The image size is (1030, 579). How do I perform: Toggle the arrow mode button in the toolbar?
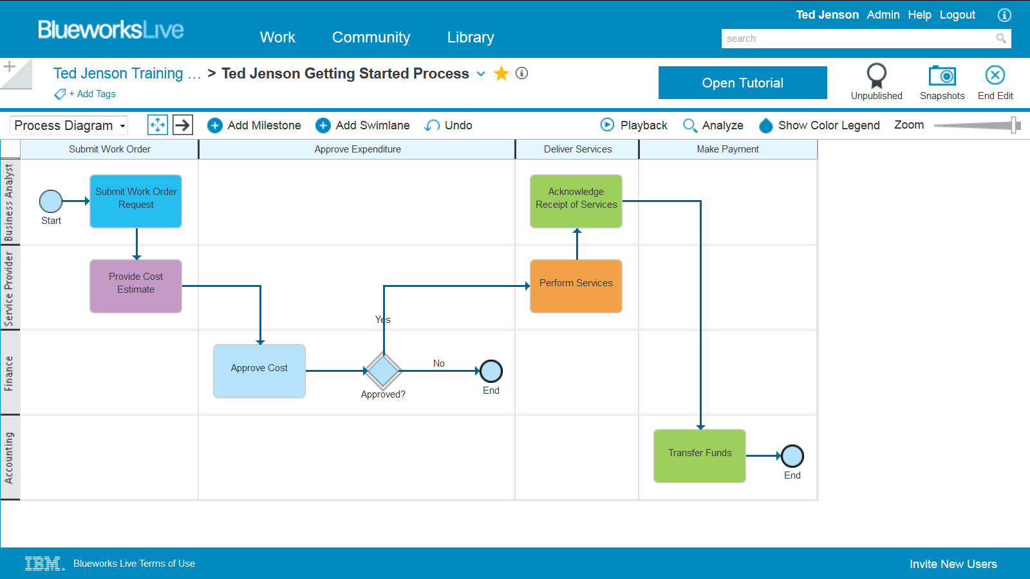click(x=182, y=125)
